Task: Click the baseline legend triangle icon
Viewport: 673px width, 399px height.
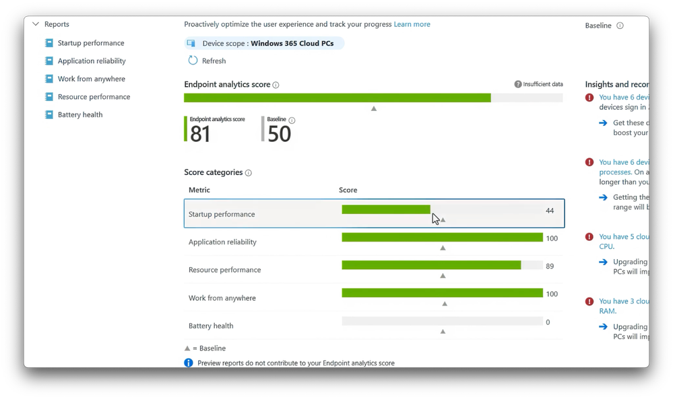Action: pyautogui.click(x=187, y=349)
